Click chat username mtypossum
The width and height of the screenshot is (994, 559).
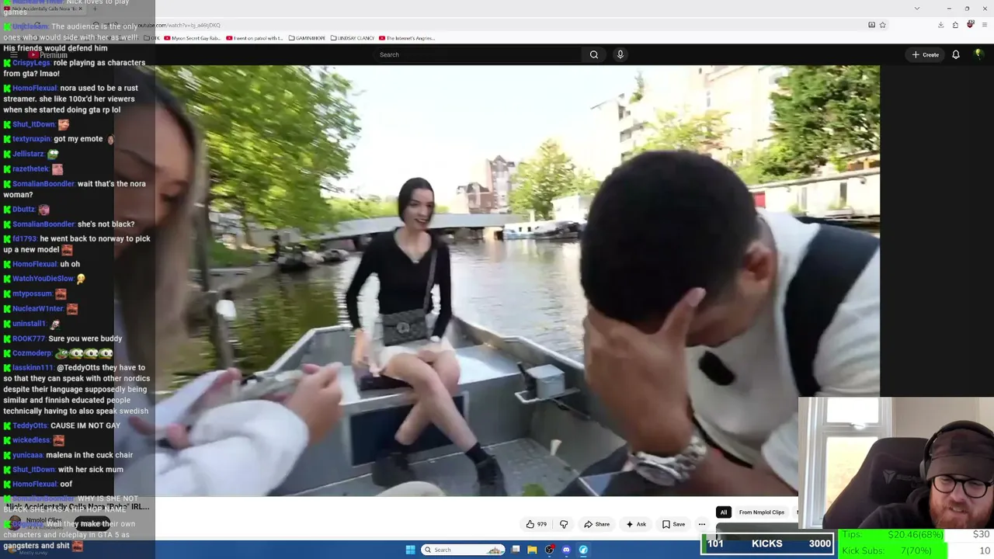point(33,294)
